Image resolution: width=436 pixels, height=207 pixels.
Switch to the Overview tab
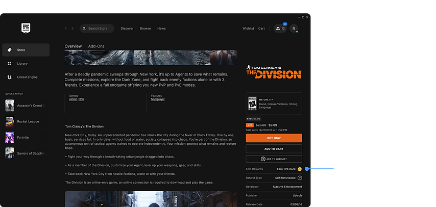click(x=73, y=46)
